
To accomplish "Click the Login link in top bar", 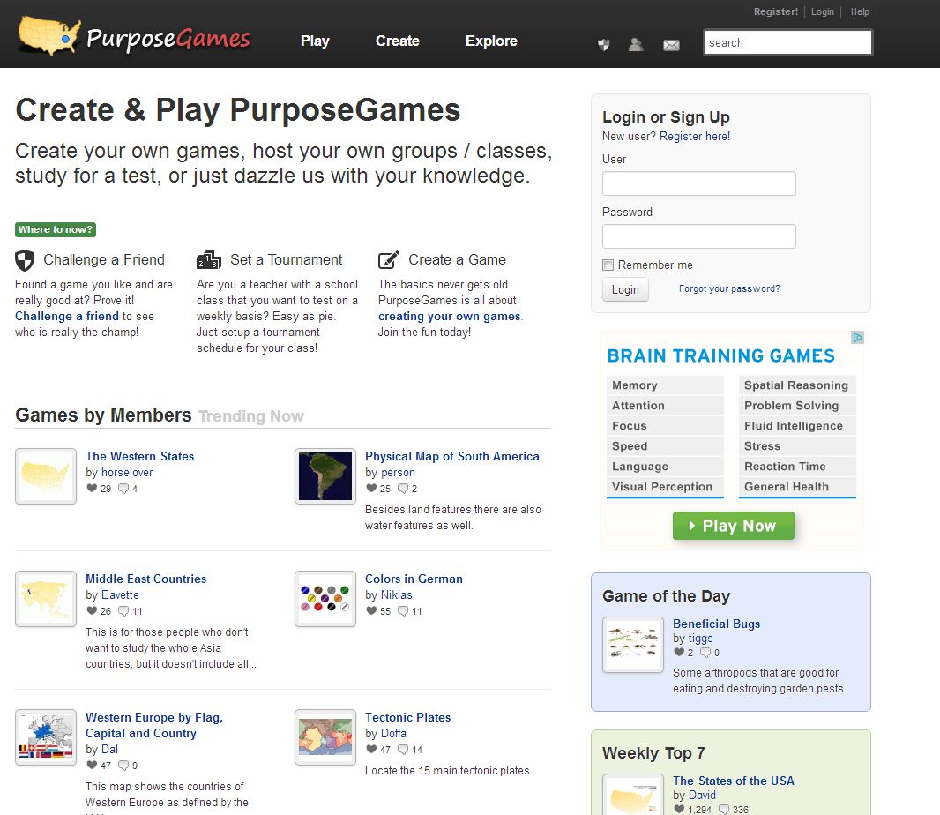I will [x=823, y=11].
